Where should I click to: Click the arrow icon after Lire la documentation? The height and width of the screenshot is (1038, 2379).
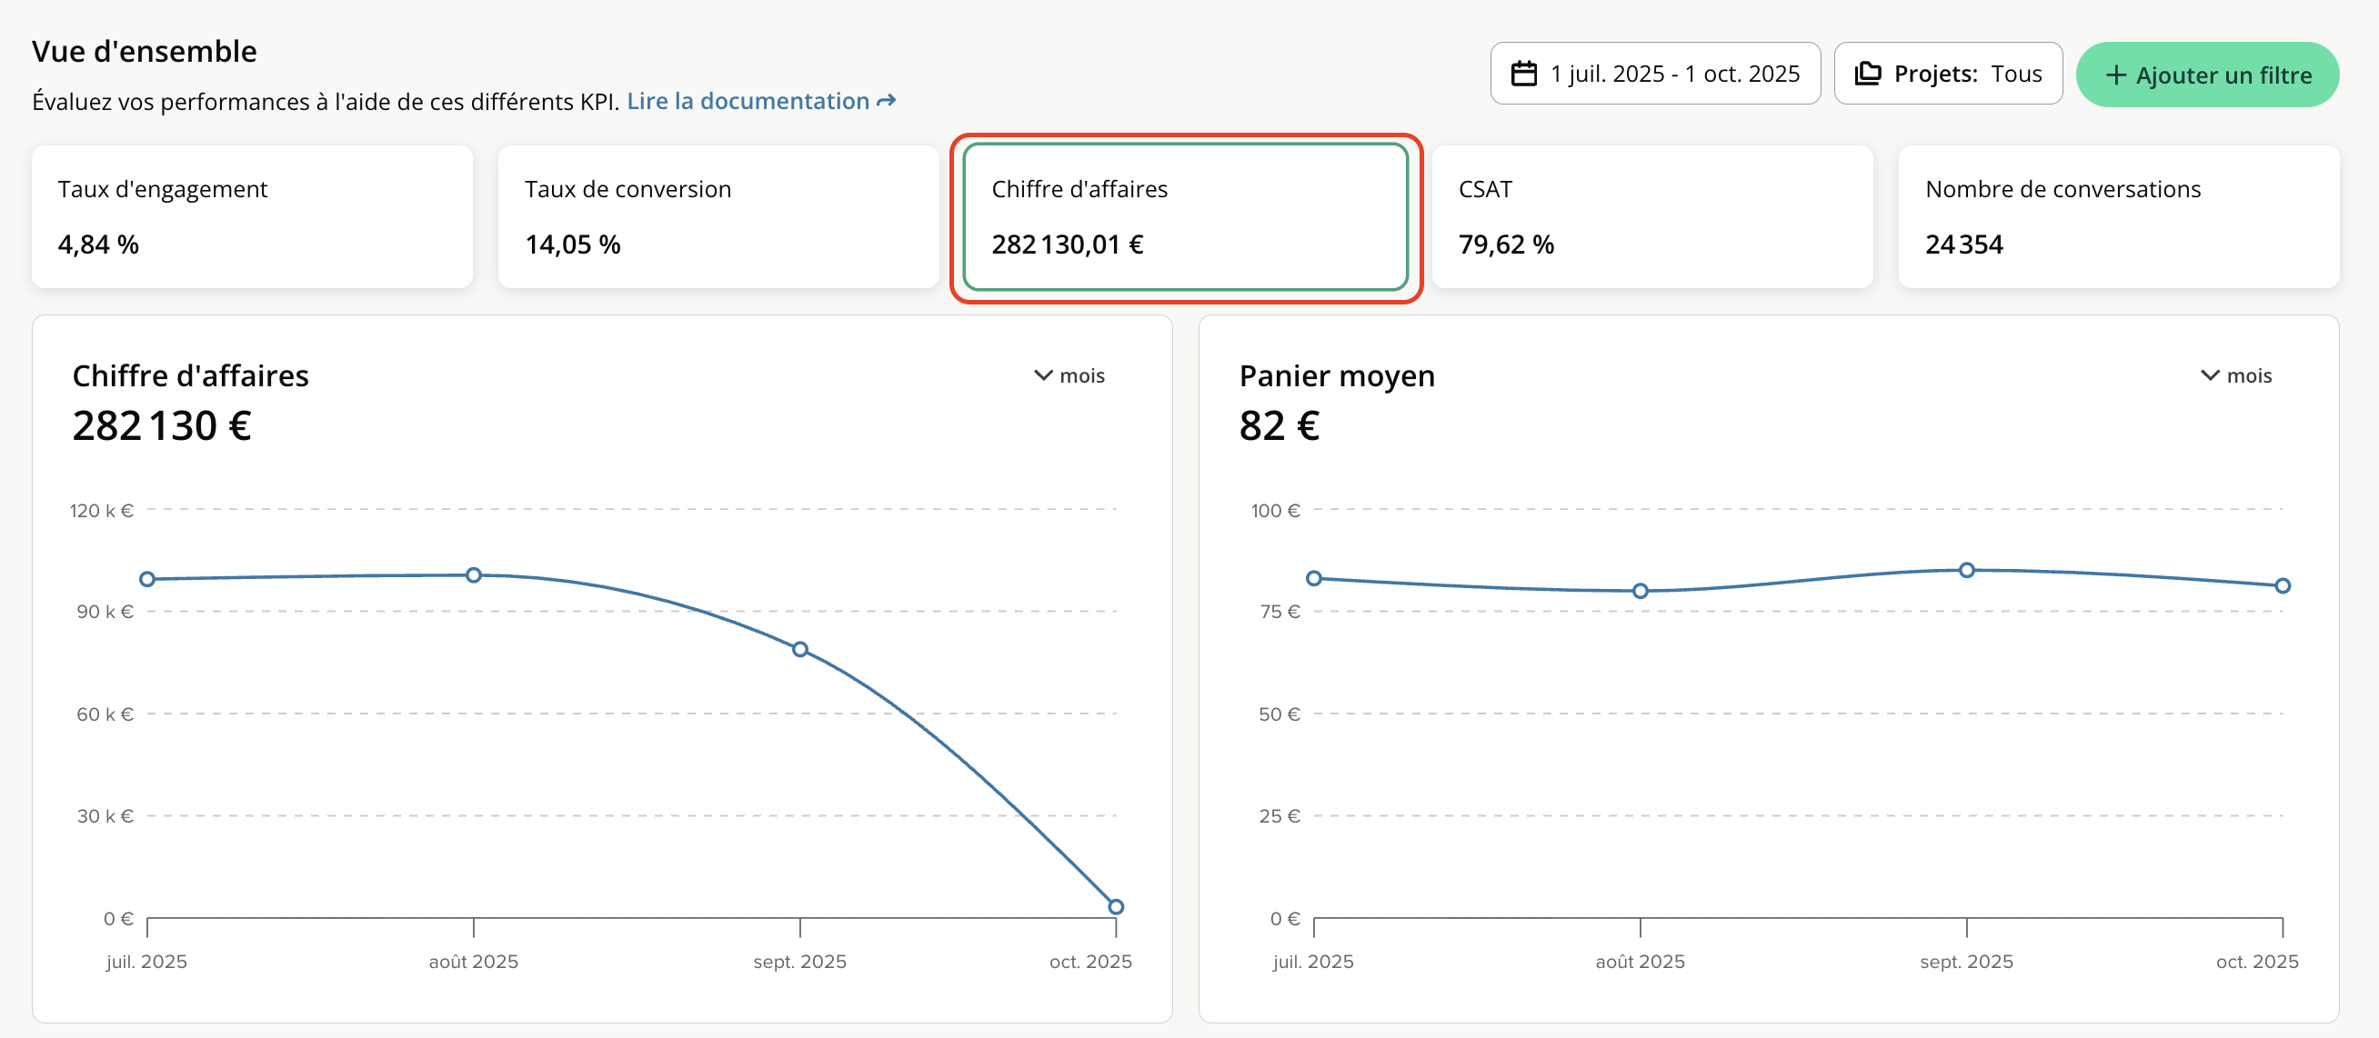[x=887, y=101]
